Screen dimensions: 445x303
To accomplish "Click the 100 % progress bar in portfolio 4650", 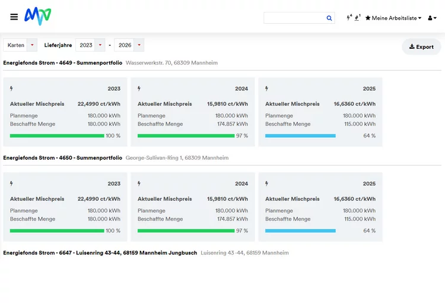I will 57,231.
